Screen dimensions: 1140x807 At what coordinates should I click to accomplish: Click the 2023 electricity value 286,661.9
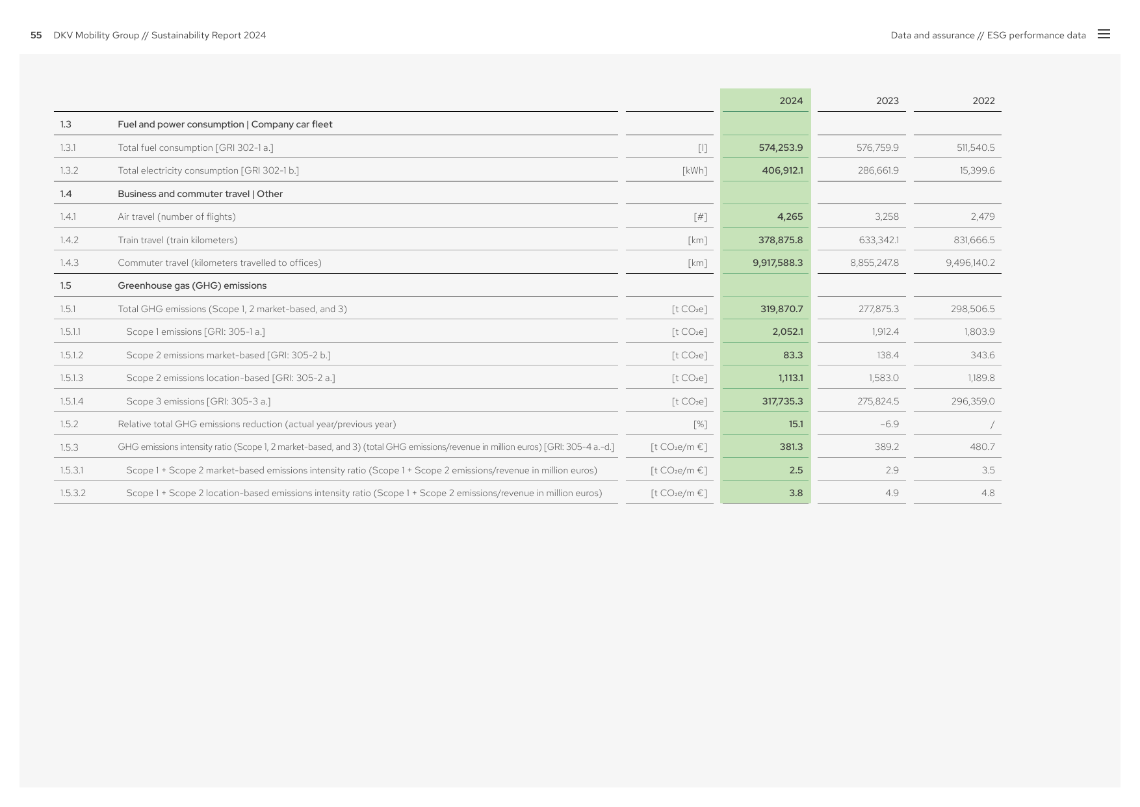pyautogui.click(x=878, y=170)
